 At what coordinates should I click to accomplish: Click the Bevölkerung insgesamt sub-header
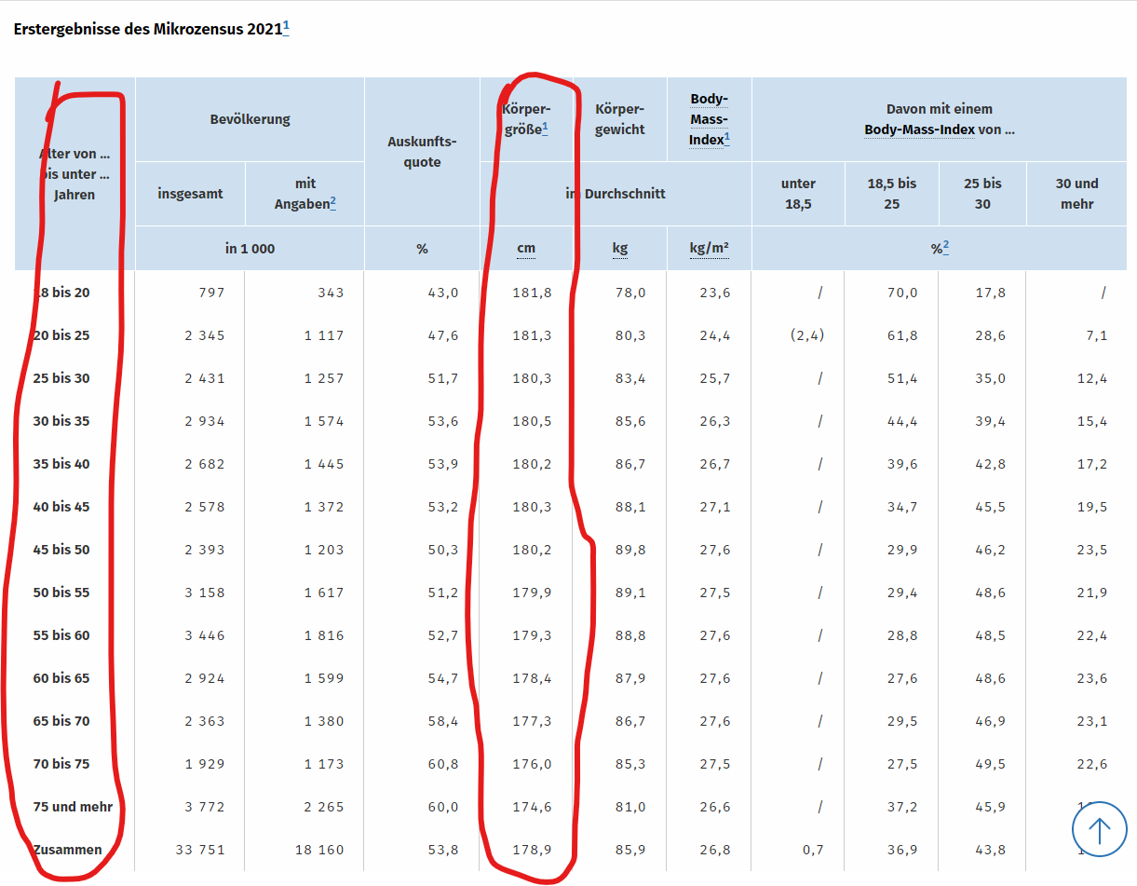(x=190, y=194)
